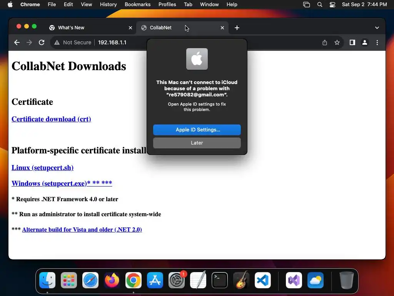
Task: Switch to the What's New tab
Action: 91,28
